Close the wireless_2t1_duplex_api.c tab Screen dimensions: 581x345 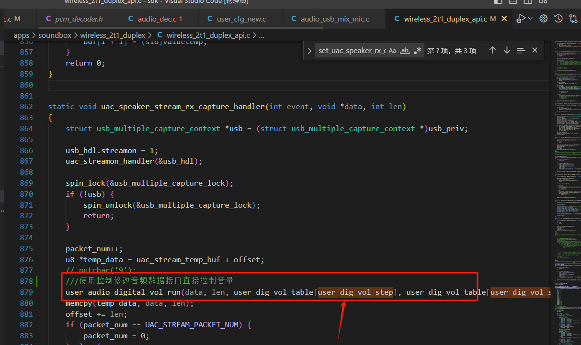(x=504, y=19)
